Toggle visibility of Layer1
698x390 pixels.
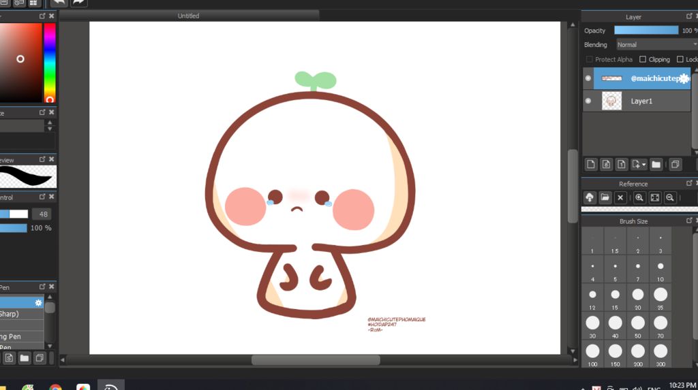click(x=588, y=101)
